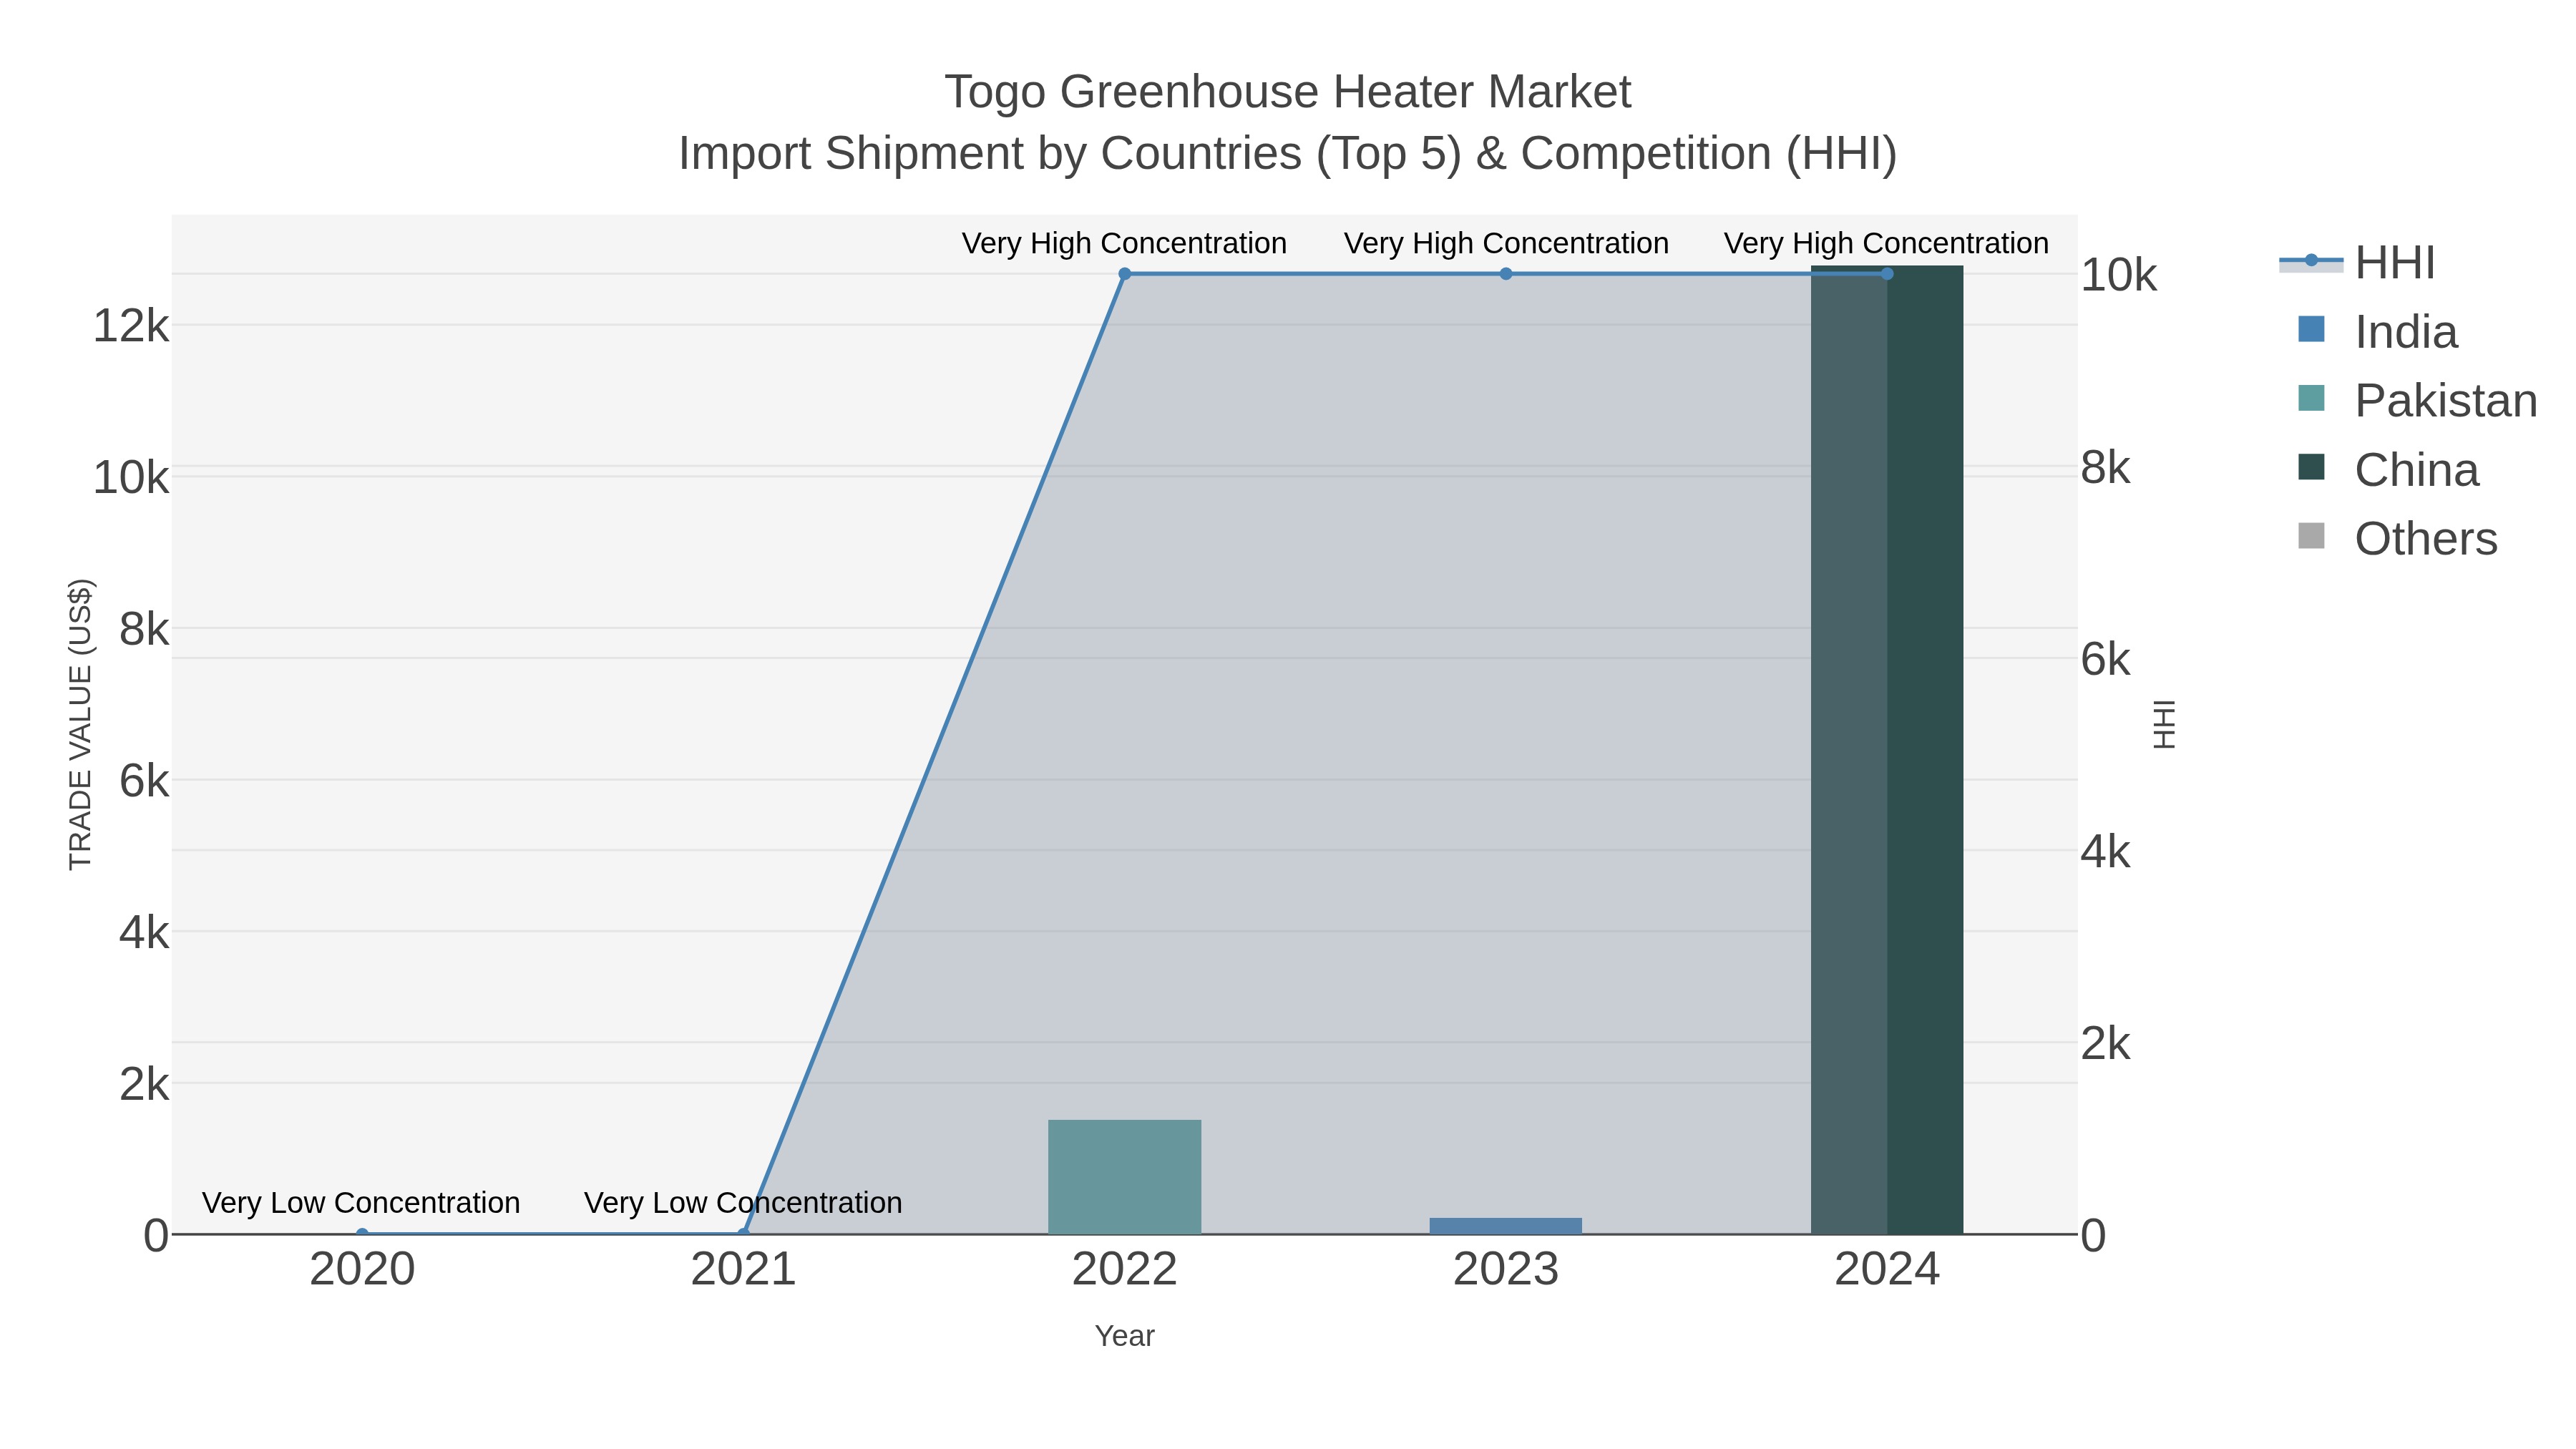Toggle the Others legend entry
This screenshot has width=2576, height=1449.
pos(2397,539)
